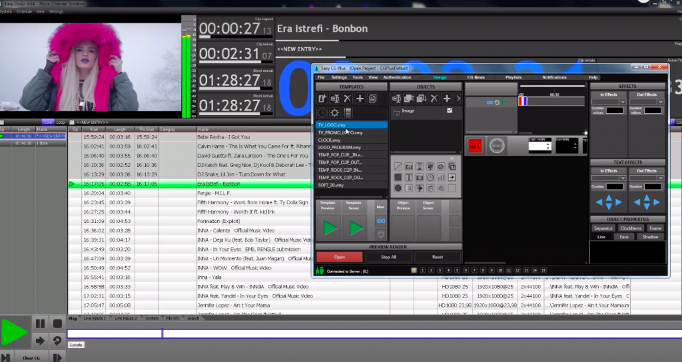682x362 pixels.
Task: Click the plus icon to add a template
Action: (360, 98)
